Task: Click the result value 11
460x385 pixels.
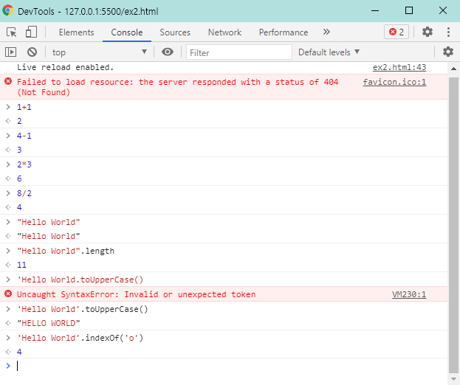Action: [21, 265]
